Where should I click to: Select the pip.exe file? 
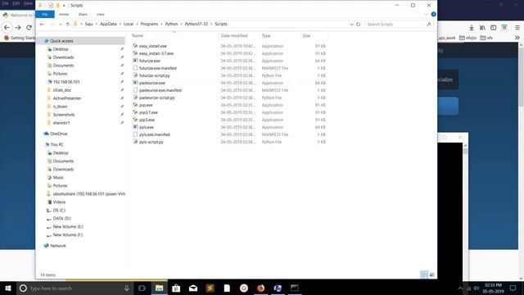[x=146, y=105]
